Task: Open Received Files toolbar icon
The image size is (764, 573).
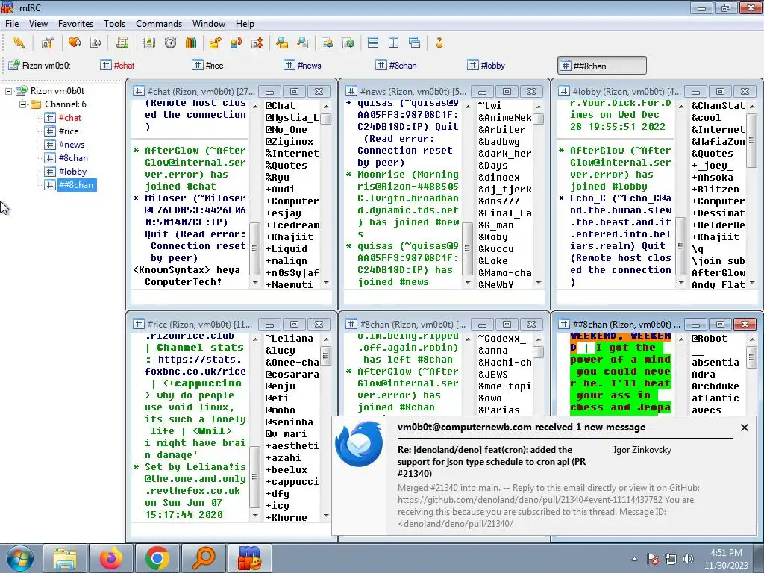Action: pyautogui.click(x=281, y=43)
